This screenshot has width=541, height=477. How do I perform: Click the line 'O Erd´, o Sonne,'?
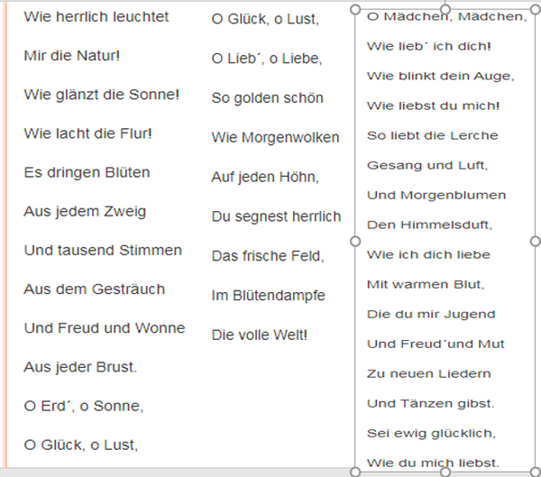tap(83, 405)
